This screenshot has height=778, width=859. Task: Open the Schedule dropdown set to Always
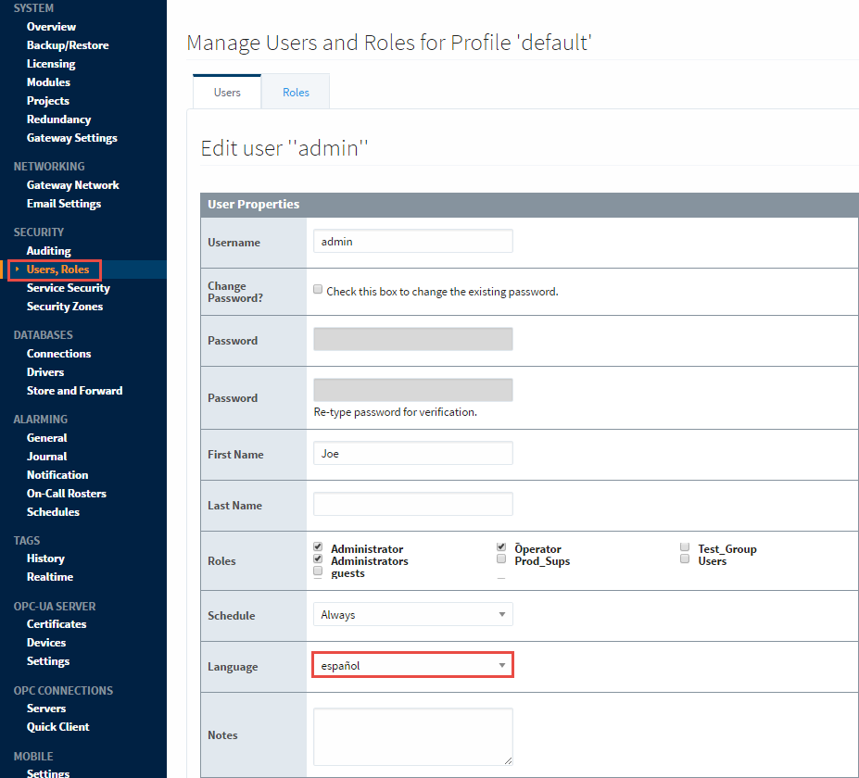click(412, 613)
